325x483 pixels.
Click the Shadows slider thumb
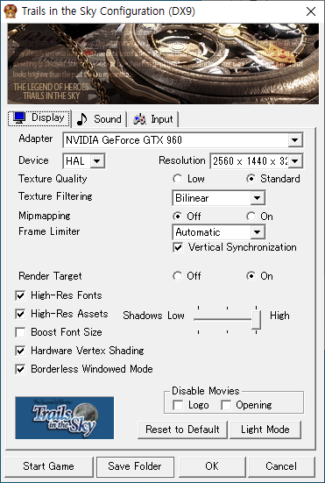tap(256, 320)
